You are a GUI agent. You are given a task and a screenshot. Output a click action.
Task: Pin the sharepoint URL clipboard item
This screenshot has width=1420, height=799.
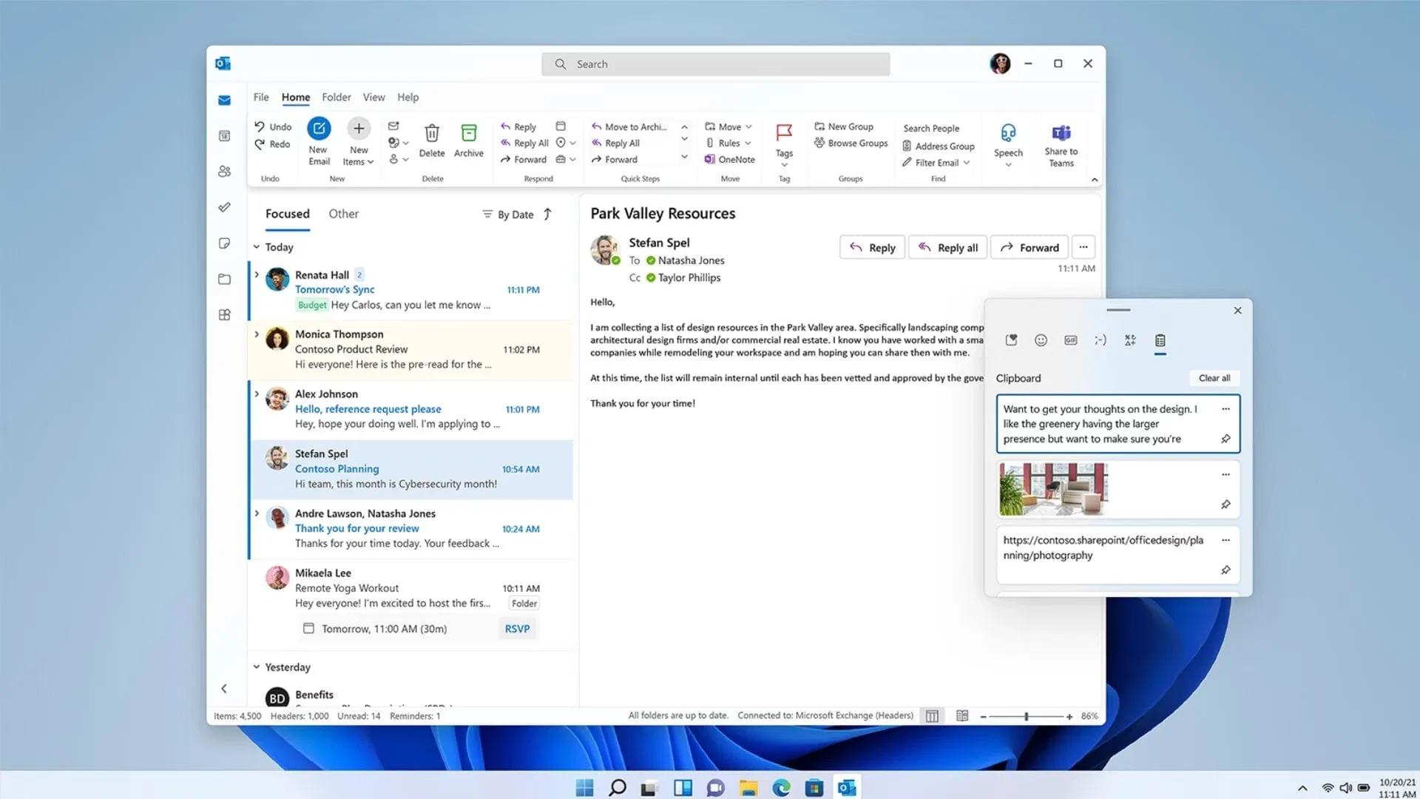tap(1225, 570)
